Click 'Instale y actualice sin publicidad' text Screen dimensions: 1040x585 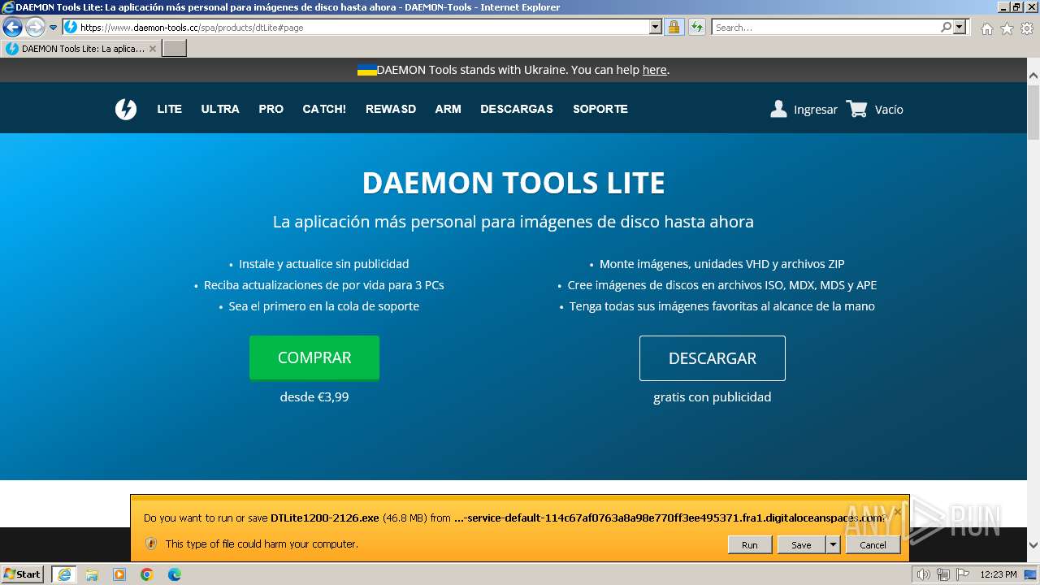(324, 264)
